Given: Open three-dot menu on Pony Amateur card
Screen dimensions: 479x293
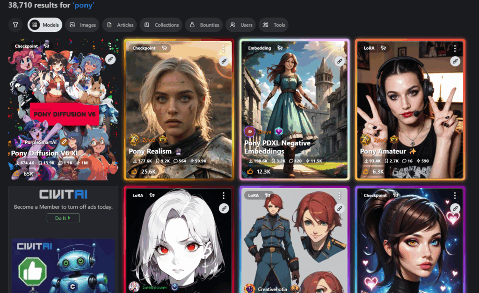Looking at the screenshot, I should pos(455,48).
